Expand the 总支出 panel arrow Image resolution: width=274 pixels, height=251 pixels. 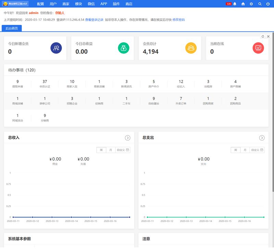click(262, 138)
